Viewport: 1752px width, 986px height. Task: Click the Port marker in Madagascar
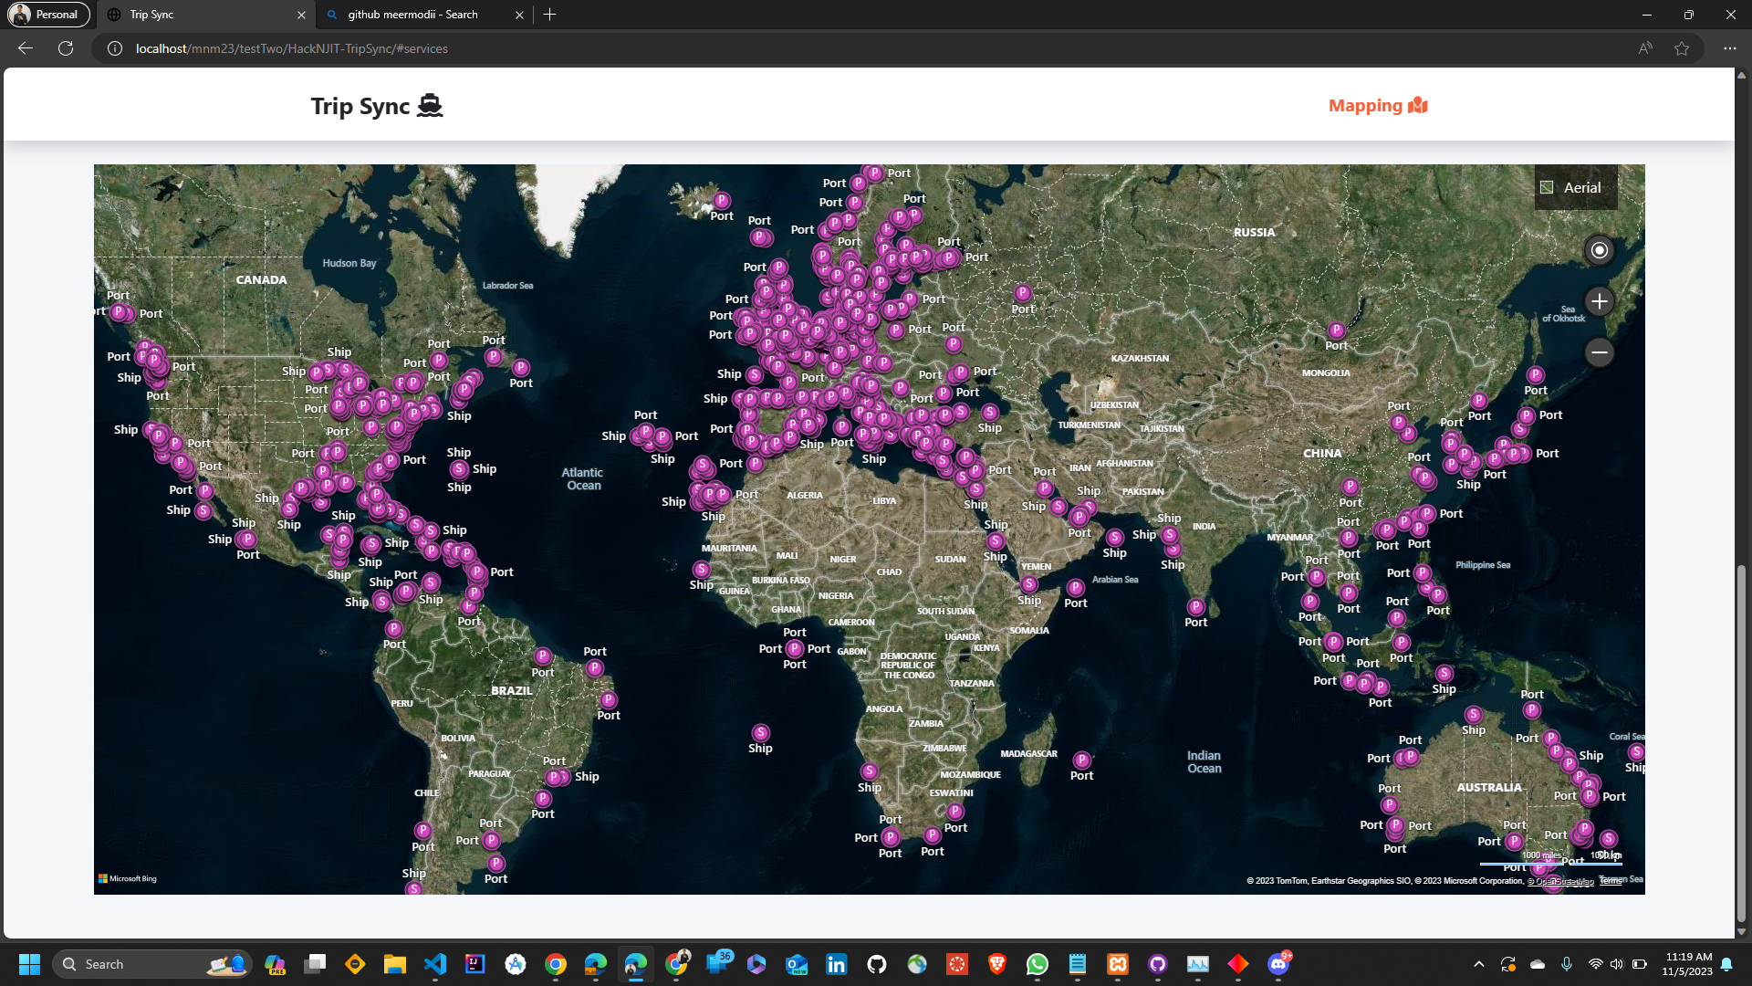tap(1081, 760)
